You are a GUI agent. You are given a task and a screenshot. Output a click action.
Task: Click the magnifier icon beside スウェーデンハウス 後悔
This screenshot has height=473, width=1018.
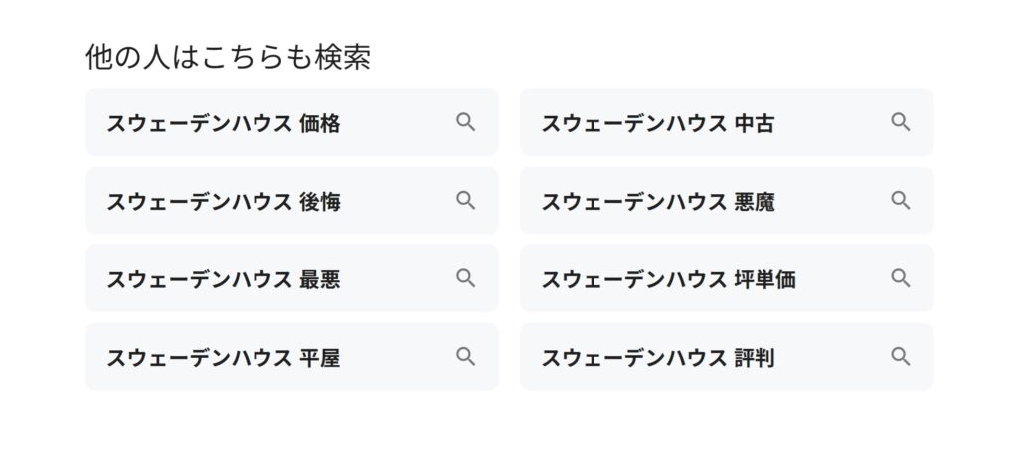465,200
